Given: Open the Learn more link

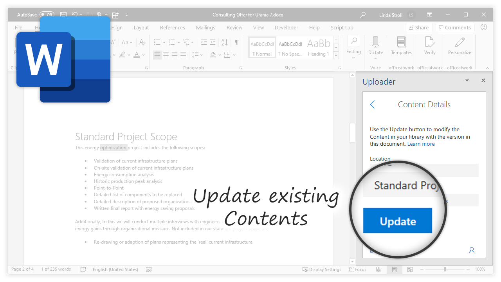Looking at the screenshot, I should point(421,144).
